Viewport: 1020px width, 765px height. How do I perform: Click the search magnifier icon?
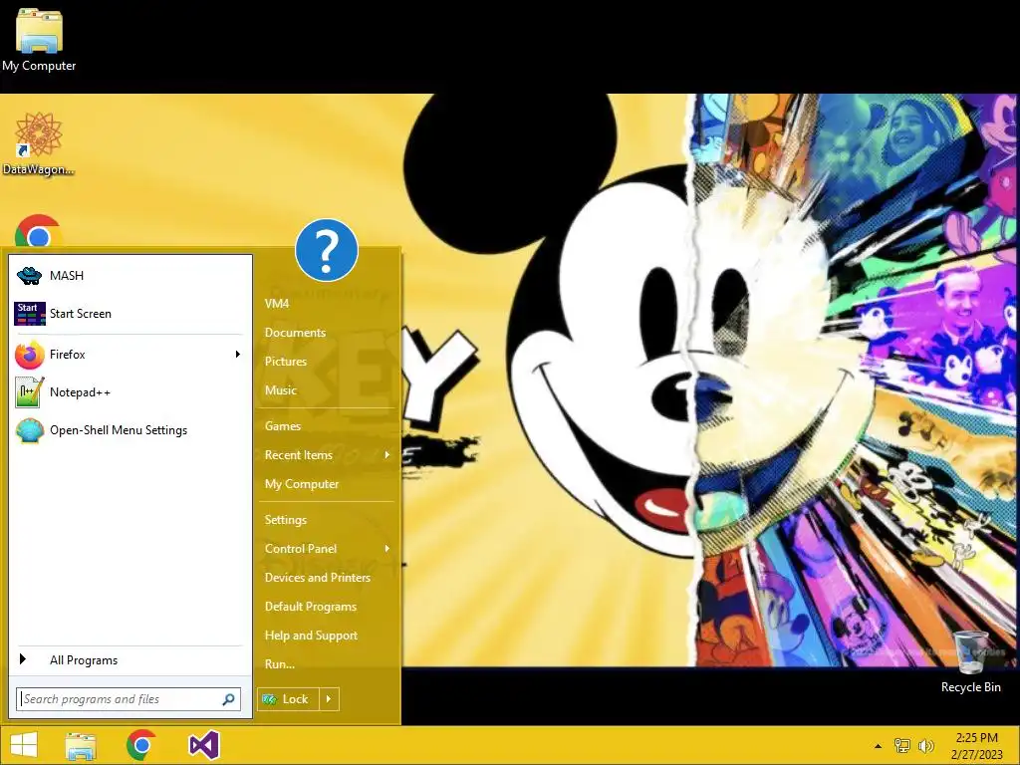click(229, 699)
